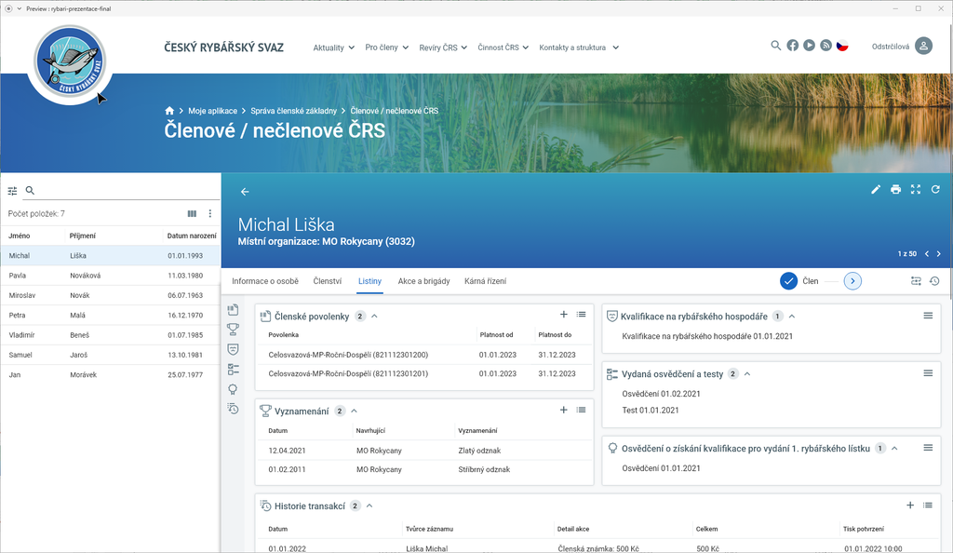Open the Facebook icon in top header
The width and height of the screenshot is (953, 553).
click(793, 46)
